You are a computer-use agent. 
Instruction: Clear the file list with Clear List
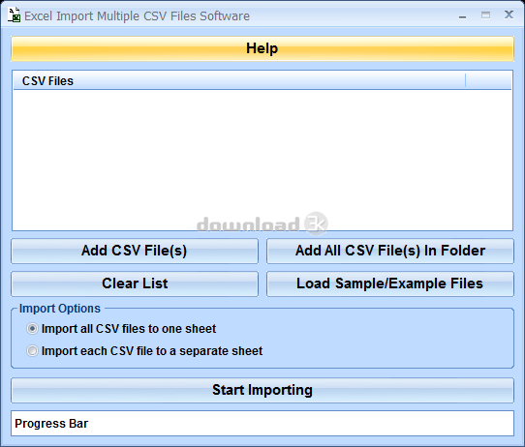tap(135, 283)
